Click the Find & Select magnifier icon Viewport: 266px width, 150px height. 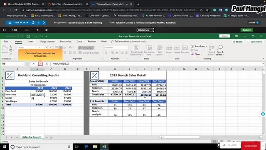pos(220,47)
